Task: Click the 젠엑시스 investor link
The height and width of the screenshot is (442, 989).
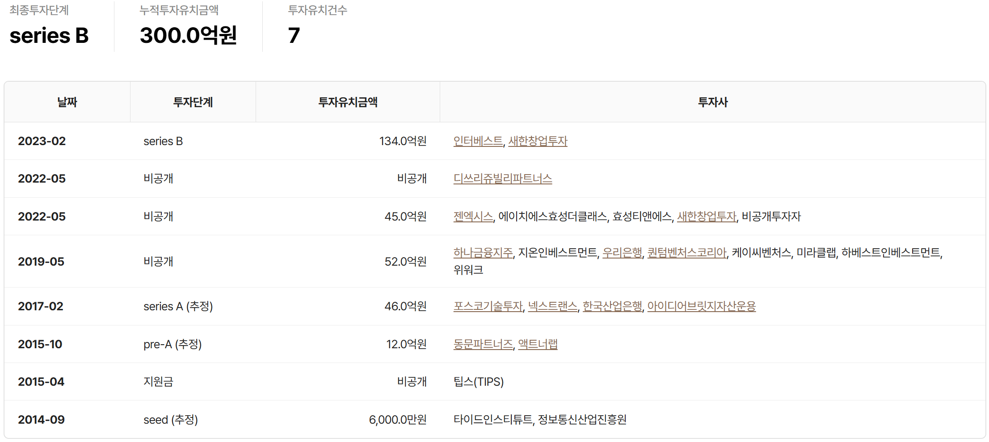Action: pyautogui.click(x=473, y=217)
